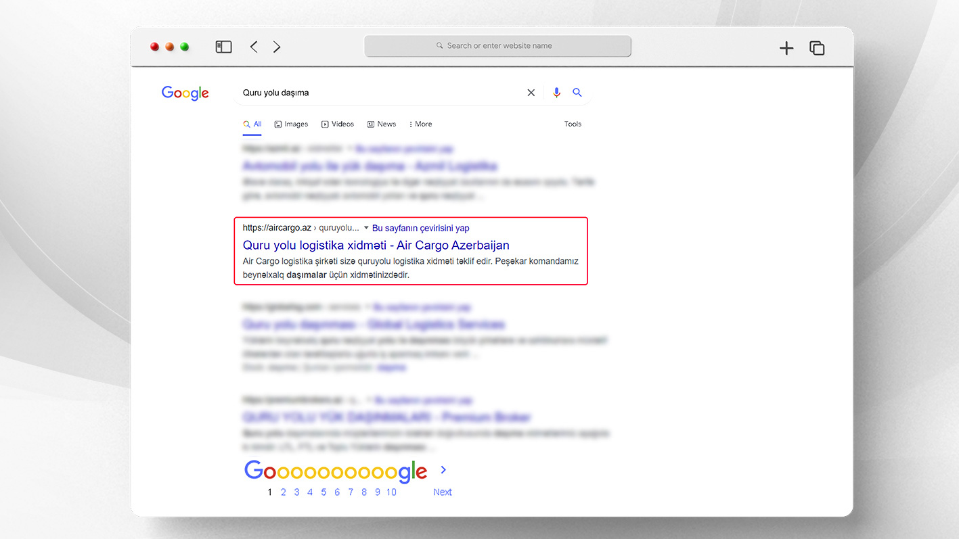The height and width of the screenshot is (539, 959).
Task: Open Quru yolu logistika xidməti result
Action: click(376, 245)
